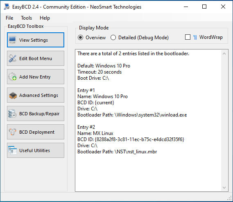This screenshot has width=233, height=202.
Task: Click the window resize grip at bottom corner
Action: click(230, 198)
